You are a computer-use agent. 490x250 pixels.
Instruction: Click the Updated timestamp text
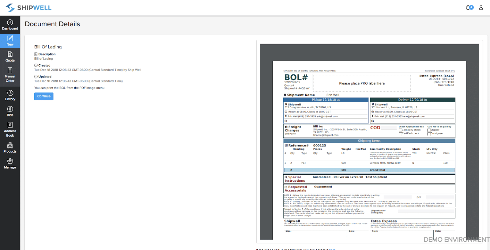[78, 81]
